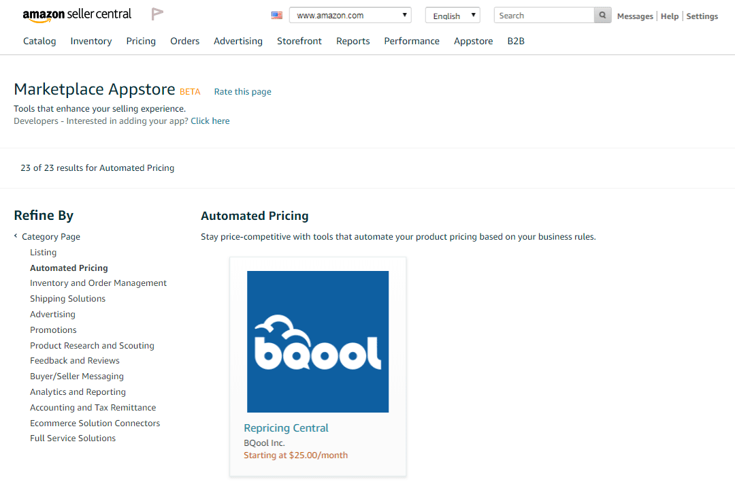Click the orange BETA label

point(190,92)
